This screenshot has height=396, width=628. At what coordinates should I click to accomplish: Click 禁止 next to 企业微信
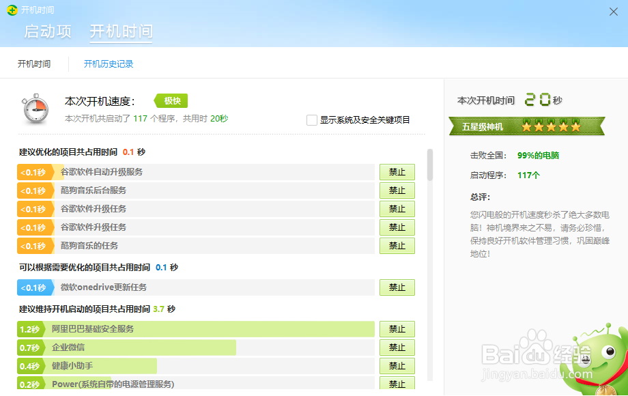click(x=397, y=348)
